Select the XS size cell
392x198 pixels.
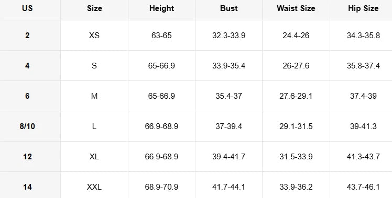94,36
